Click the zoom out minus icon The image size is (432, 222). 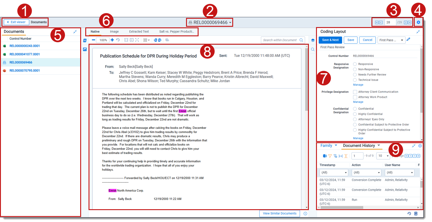[x=93, y=40]
